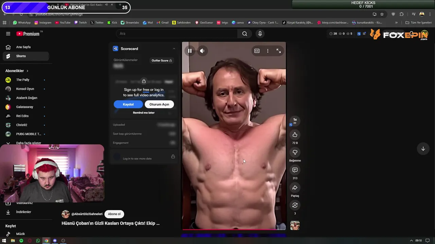This screenshot has width=435, height=244.
Task: Share the Short via Paylaş
Action: point(295,187)
